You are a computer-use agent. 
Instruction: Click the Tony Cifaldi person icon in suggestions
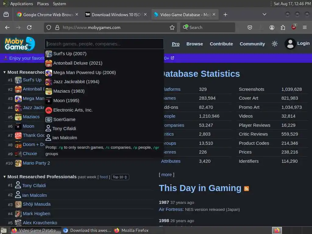pos(48,128)
